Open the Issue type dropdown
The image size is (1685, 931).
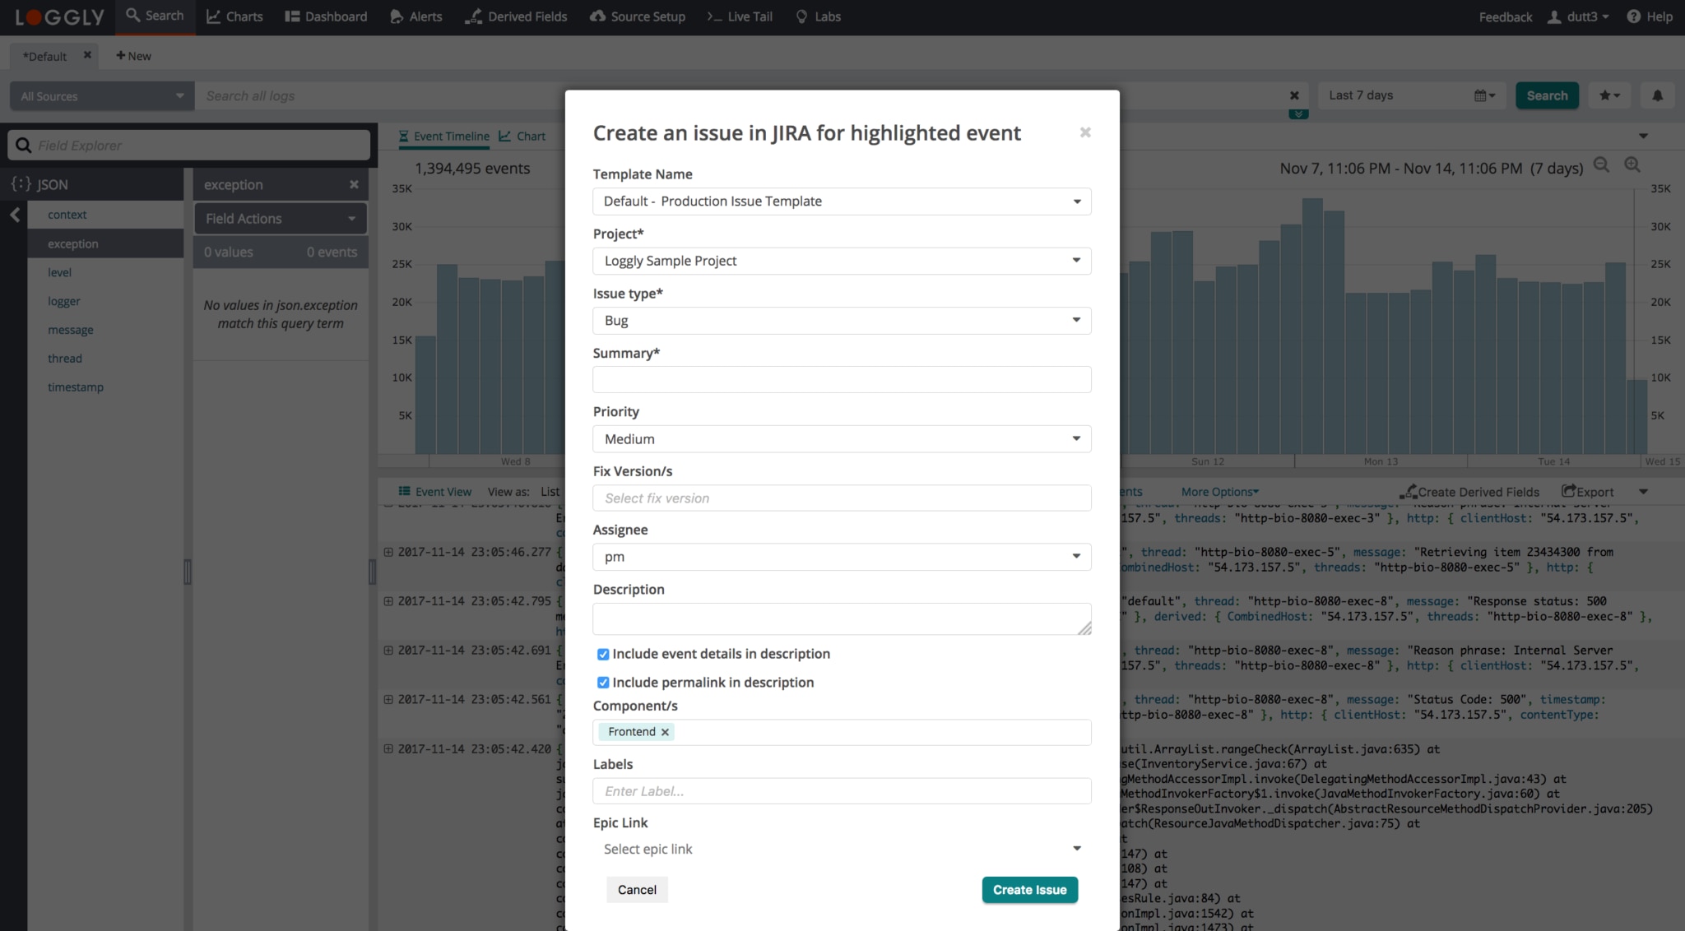pos(841,321)
